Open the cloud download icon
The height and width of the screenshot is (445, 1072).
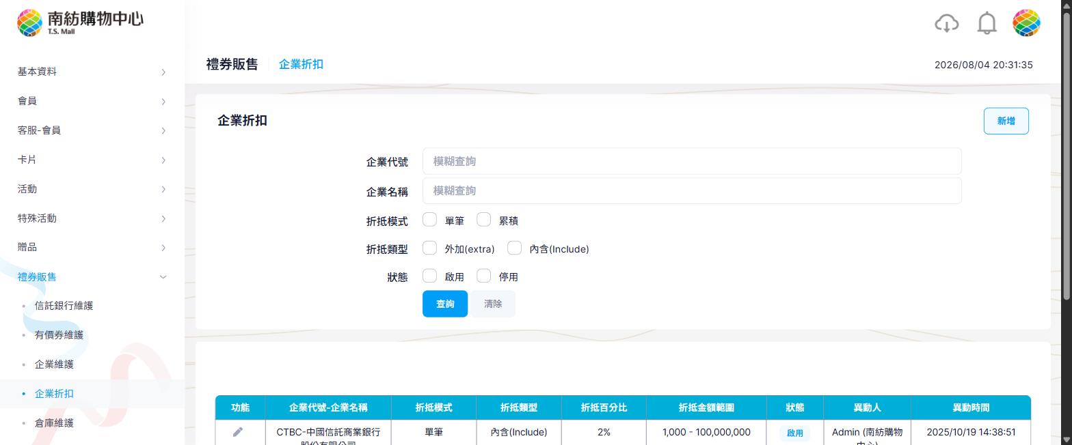(946, 23)
